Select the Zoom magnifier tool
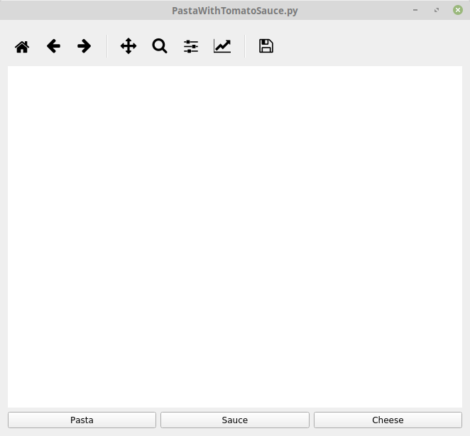The image size is (470, 436). point(160,46)
